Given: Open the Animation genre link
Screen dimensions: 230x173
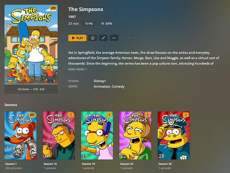Looking at the screenshot, I should [102, 86].
